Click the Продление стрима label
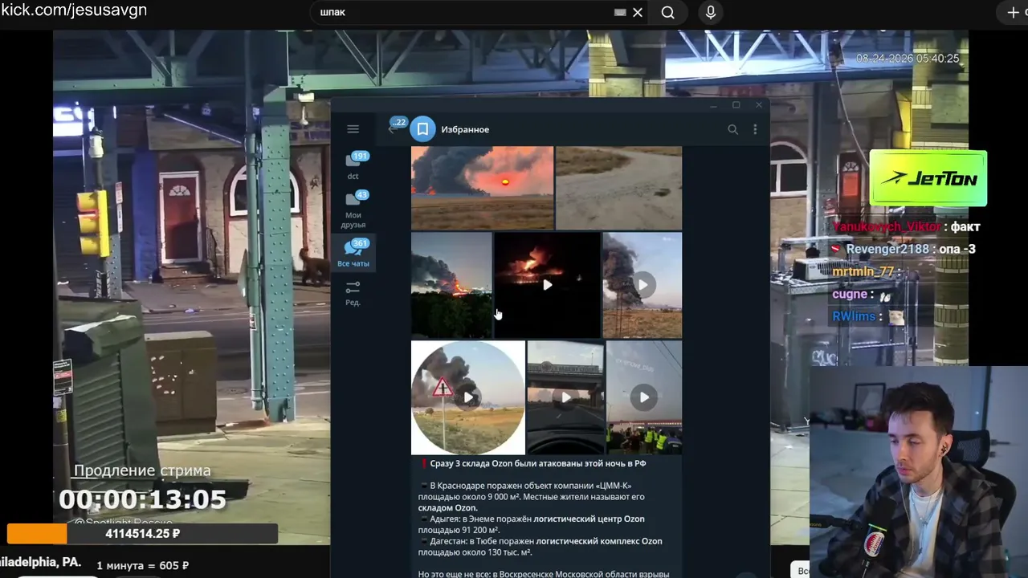The image size is (1028, 578). pyautogui.click(x=142, y=470)
